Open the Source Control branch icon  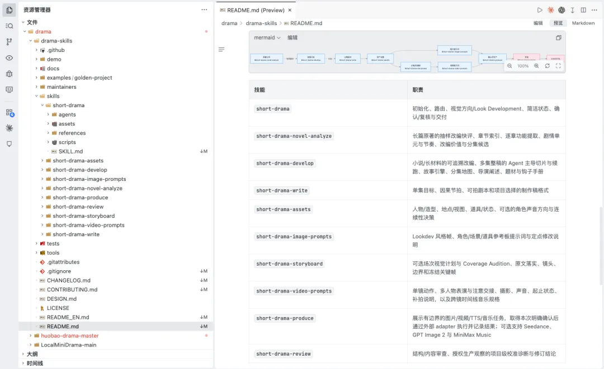10,41
